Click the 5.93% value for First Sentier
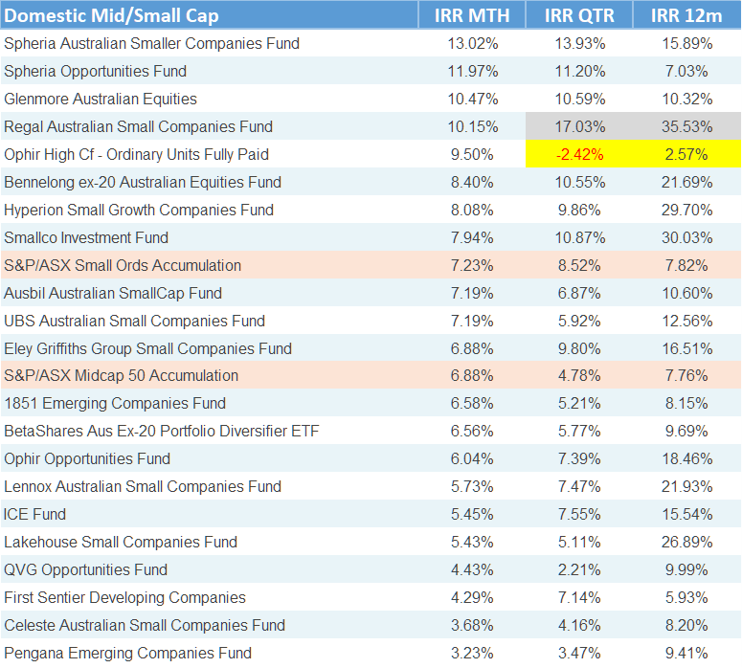The width and height of the screenshot is (742, 668). coord(686,597)
